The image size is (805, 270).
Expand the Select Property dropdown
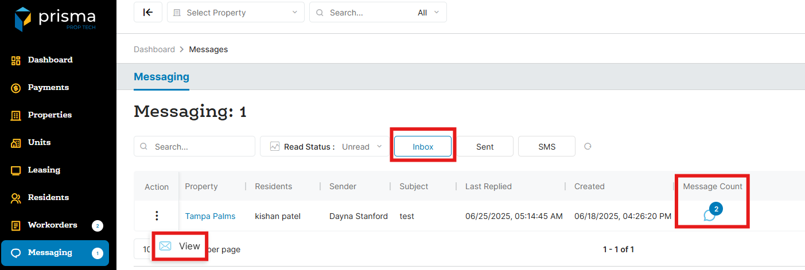pos(235,12)
